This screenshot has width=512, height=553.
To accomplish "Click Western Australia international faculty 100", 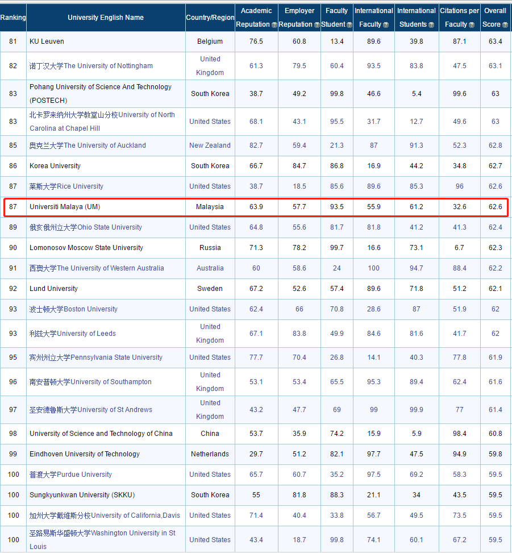I will point(374,268).
